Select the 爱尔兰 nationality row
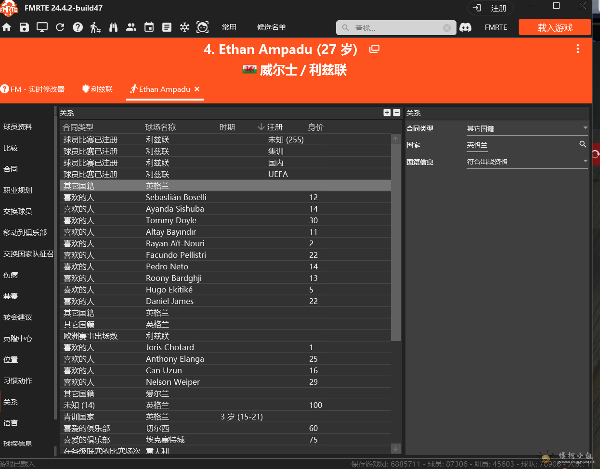The height and width of the screenshot is (469, 600). pos(225,393)
